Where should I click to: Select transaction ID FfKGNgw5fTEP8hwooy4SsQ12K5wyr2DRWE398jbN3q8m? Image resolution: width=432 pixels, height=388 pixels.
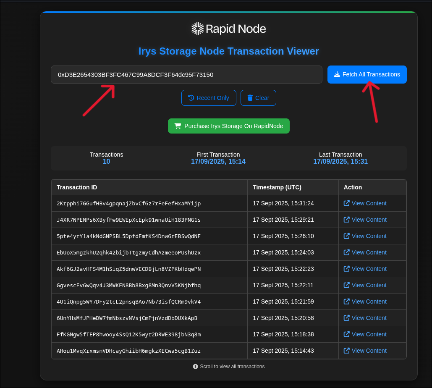click(128, 334)
